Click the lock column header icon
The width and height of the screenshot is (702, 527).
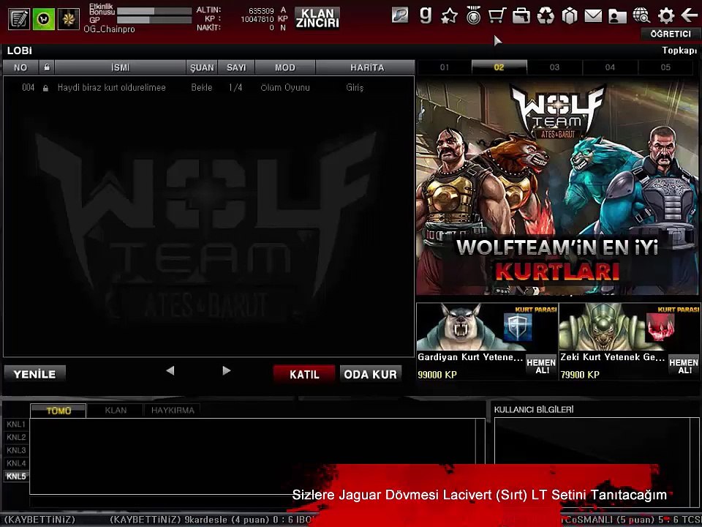pyautogui.click(x=47, y=67)
